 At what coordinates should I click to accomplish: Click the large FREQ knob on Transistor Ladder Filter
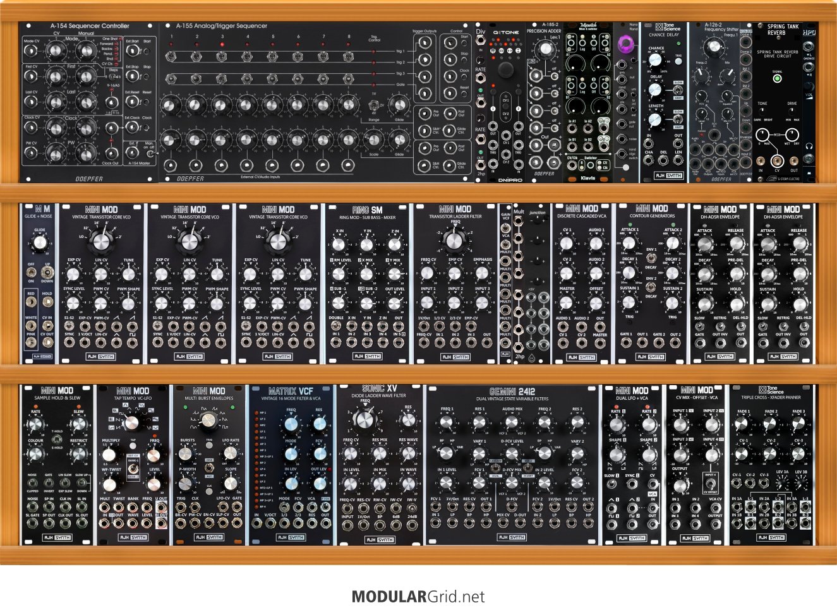454,240
